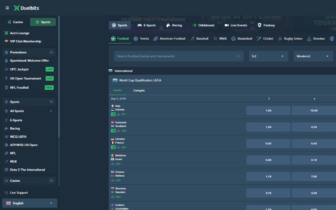Select the E-Sports top tab
Screen dimensions: 336x210
pyautogui.click(x=147, y=25)
